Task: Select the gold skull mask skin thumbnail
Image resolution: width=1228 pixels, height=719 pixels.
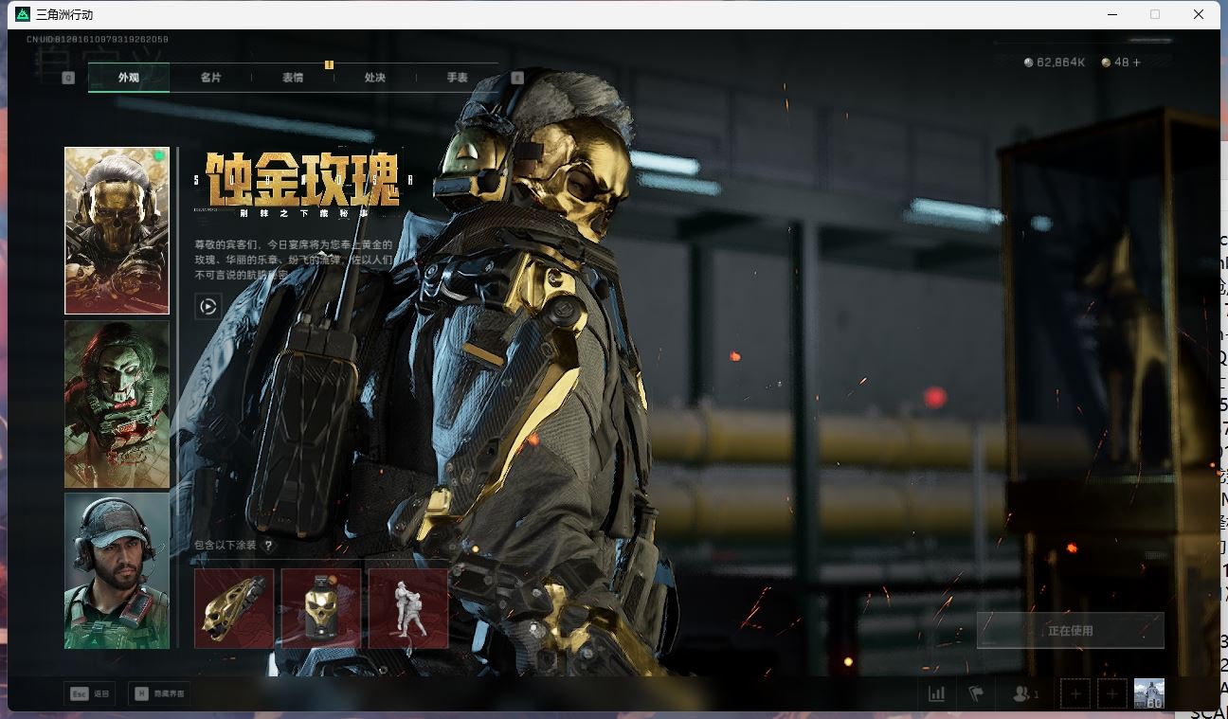Action: click(117, 230)
